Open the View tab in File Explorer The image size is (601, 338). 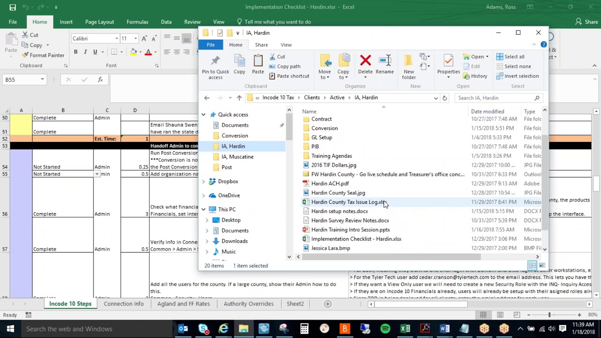pyautogui.click(x=286, y=45)
